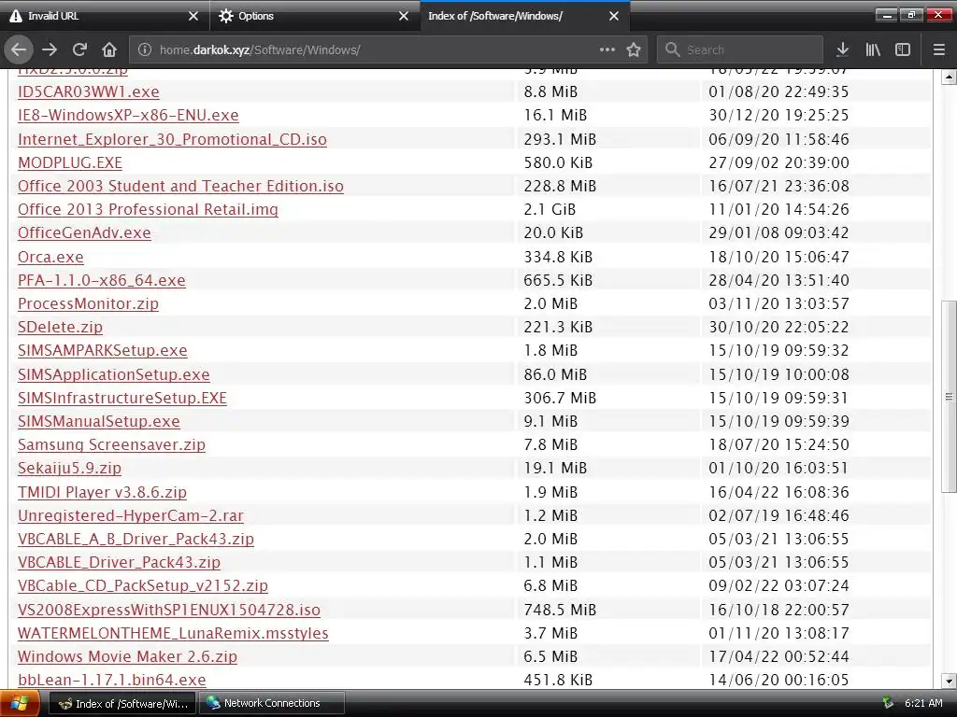957x717 pixels.
Task: Download PFA-1.1.0-x86_64.exe
Action: click(x=101, y=280)
